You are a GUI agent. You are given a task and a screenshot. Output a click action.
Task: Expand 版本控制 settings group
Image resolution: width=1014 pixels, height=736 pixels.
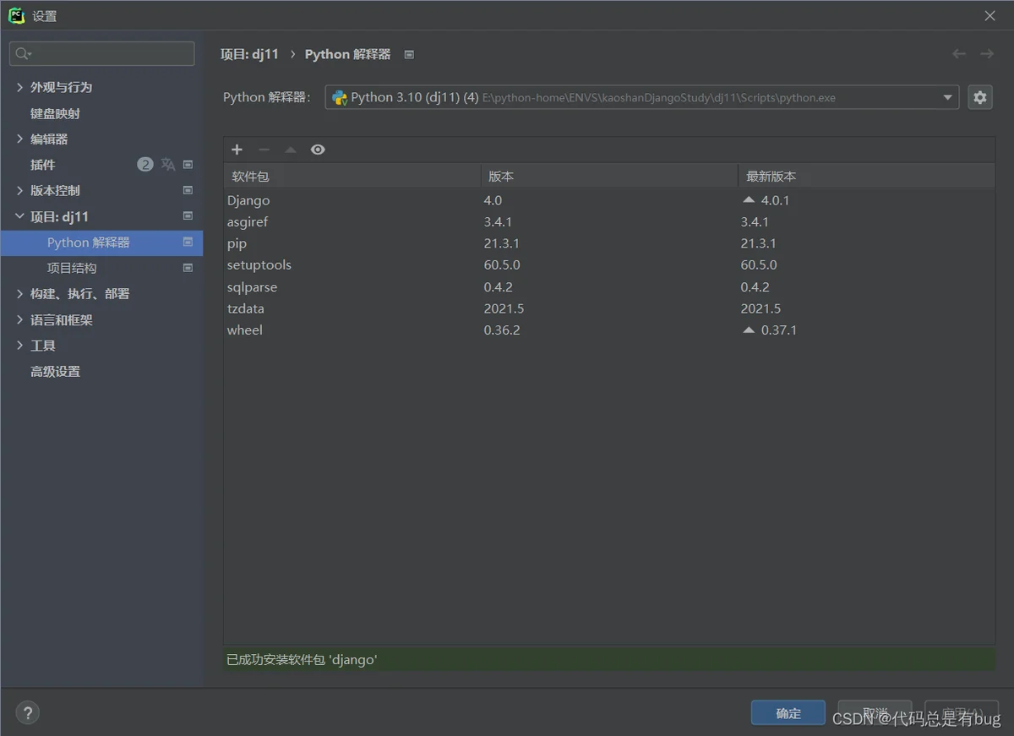coord(20,190)
